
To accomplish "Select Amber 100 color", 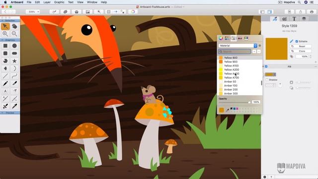I will click(x=239, y=86).
